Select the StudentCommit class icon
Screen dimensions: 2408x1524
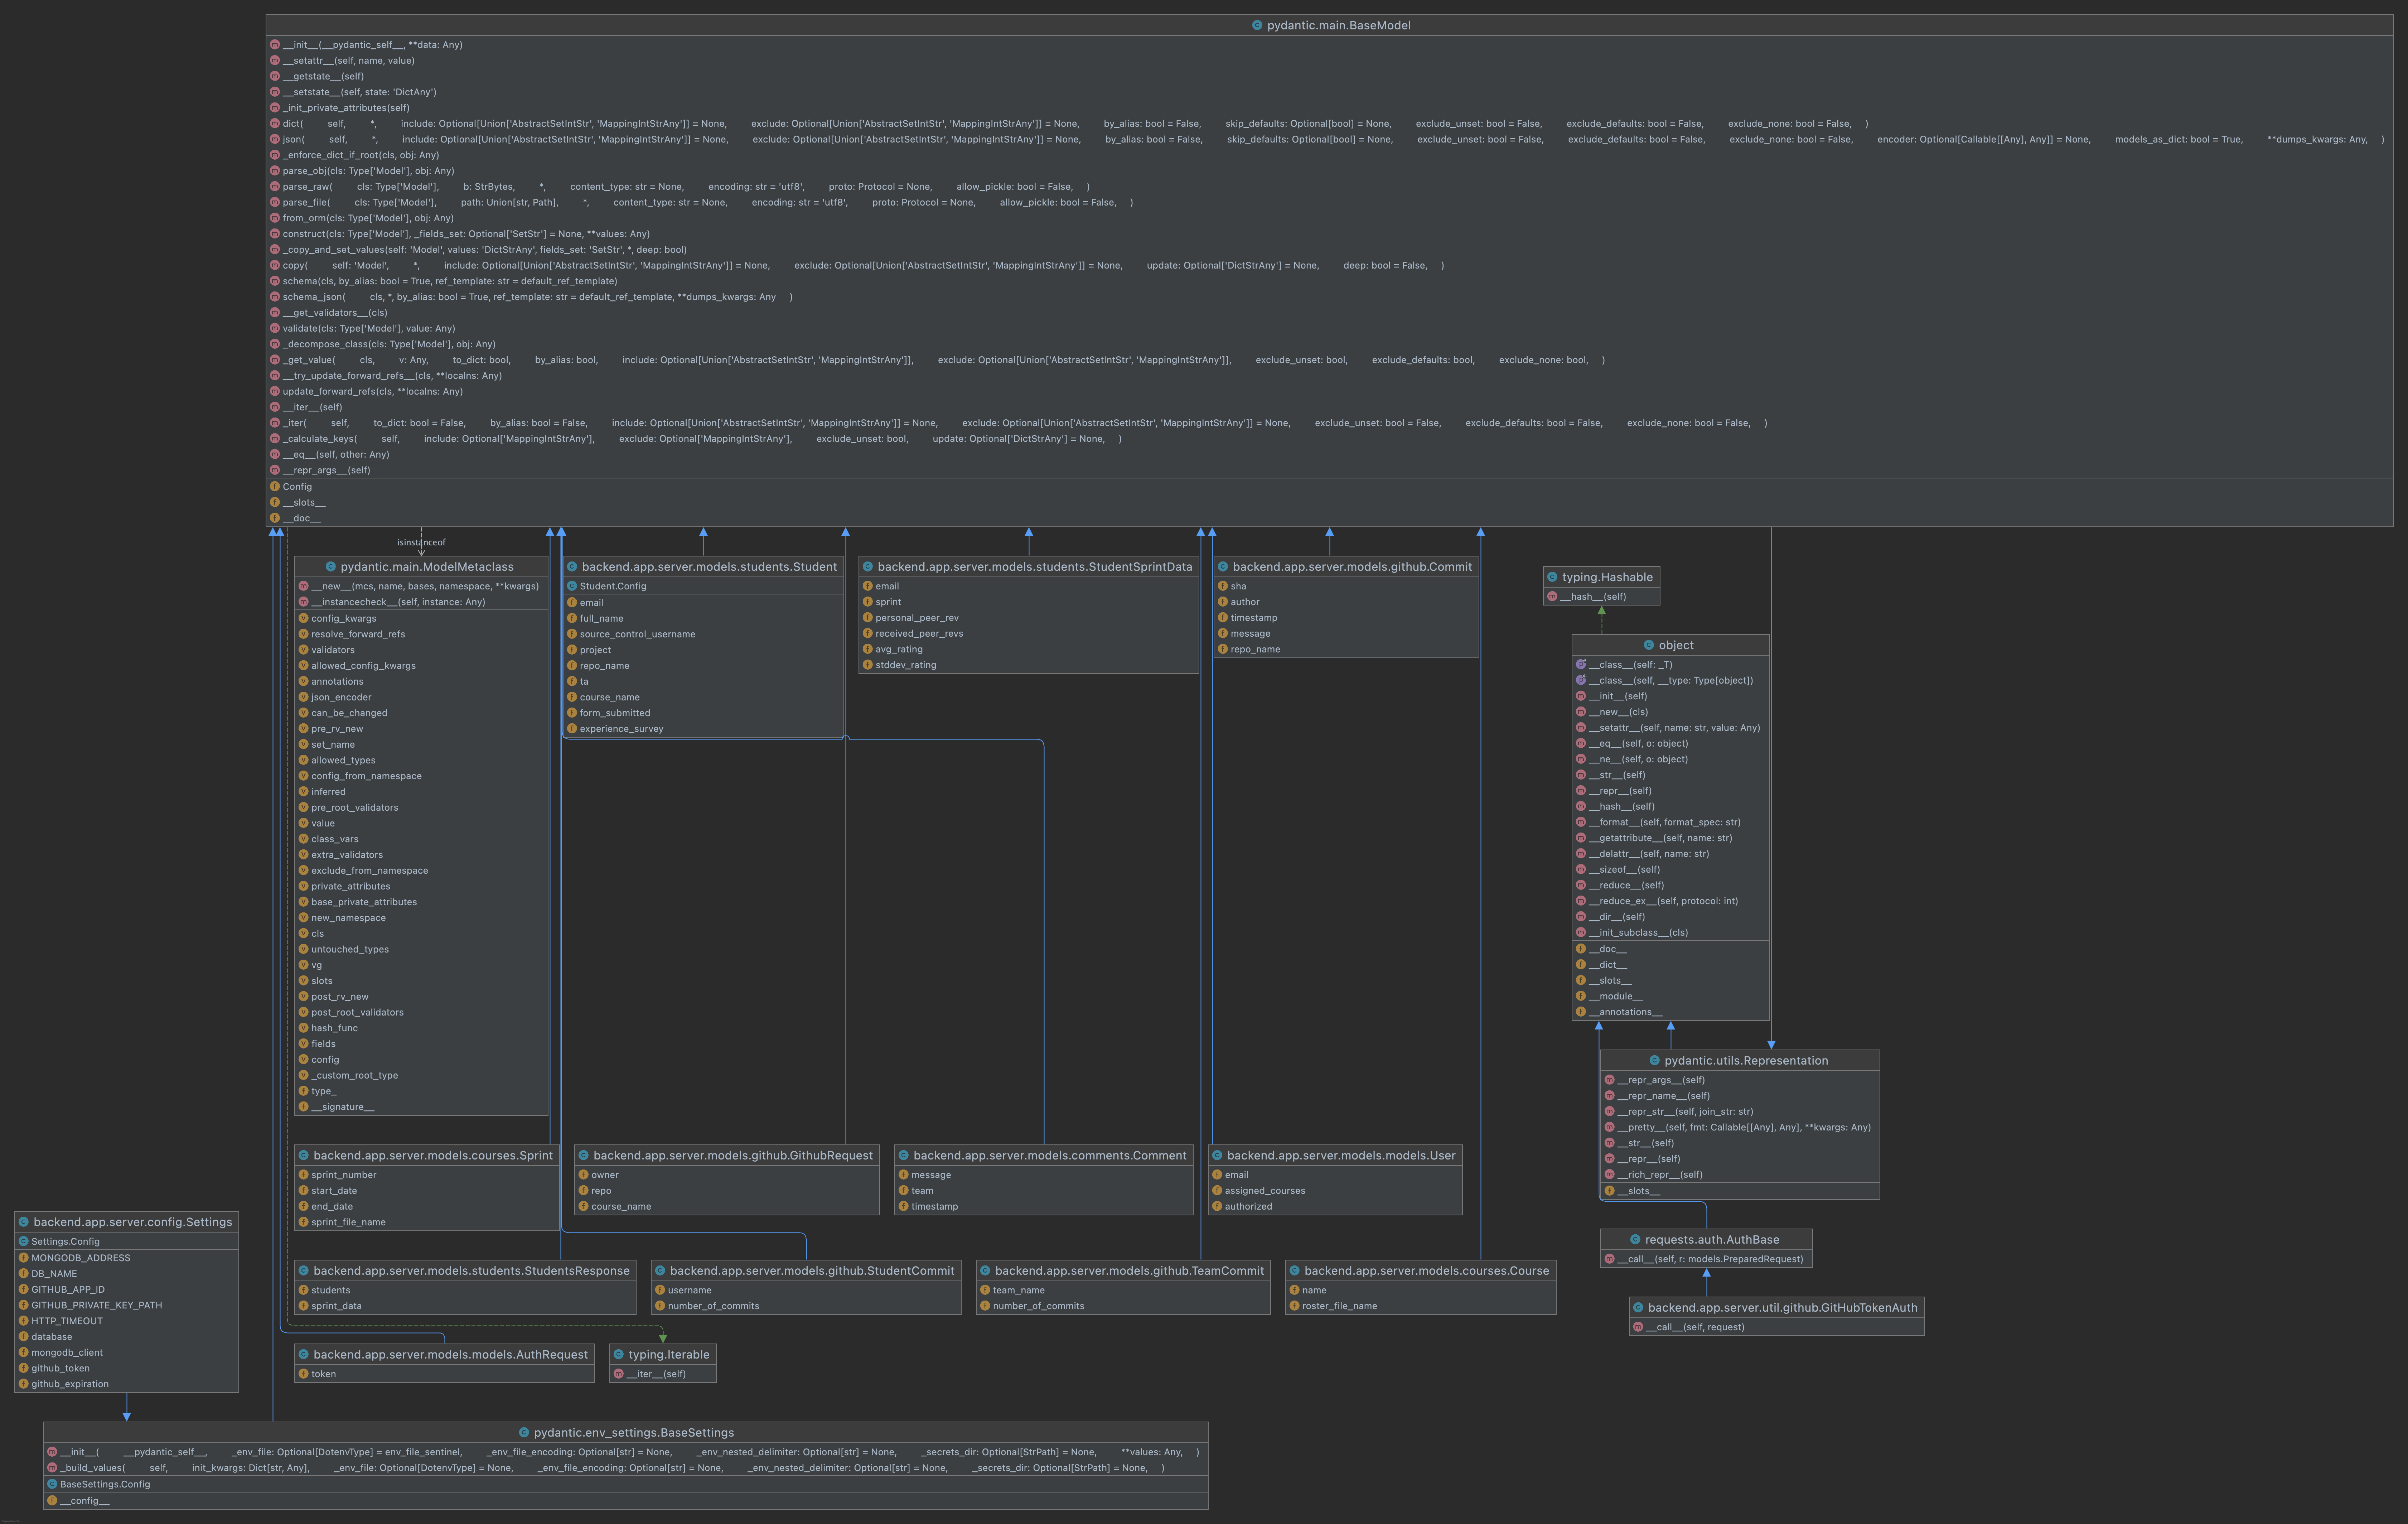pyautogui.click(x=660, y=1271)
